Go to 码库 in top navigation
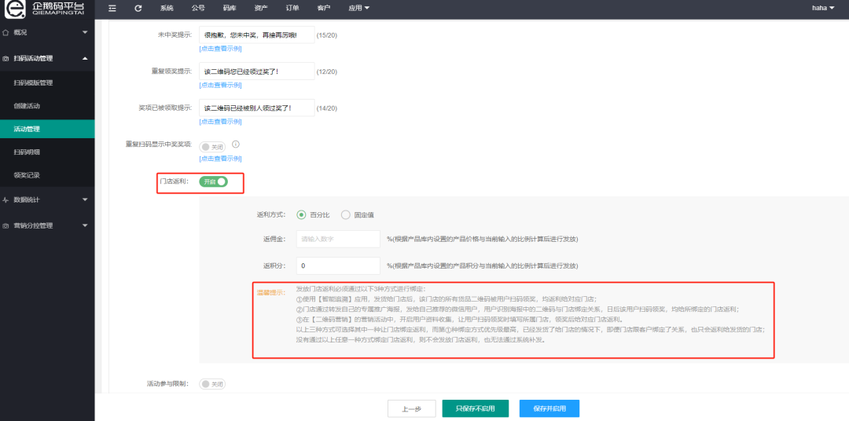This screenshot has width=849, height=421. 229,8
